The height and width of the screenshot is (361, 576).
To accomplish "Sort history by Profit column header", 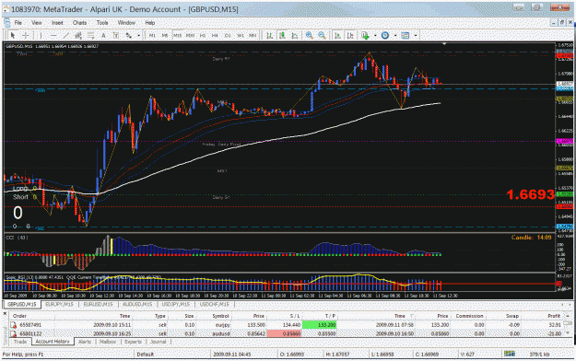I will click(554, 316).
